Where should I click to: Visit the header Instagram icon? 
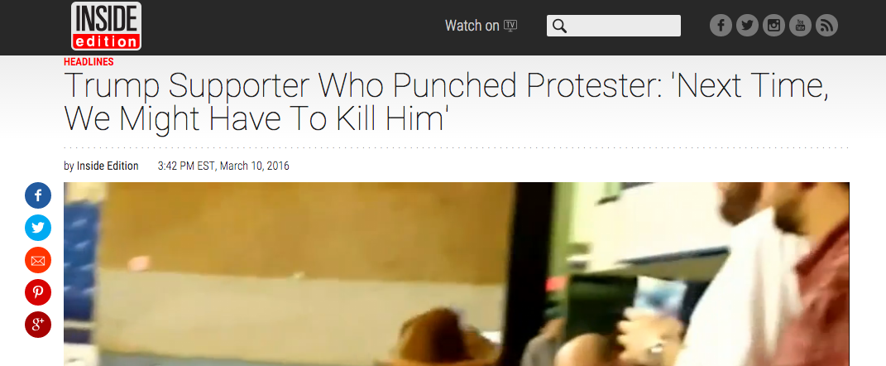pos(774,26)
